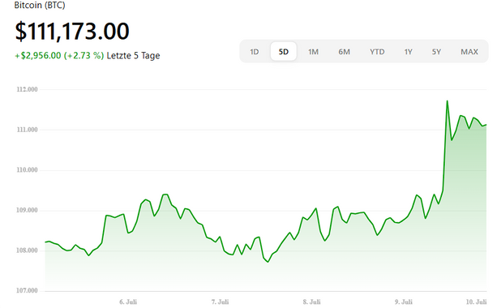Show year-to-date with YTD tab
497x308 pixels.
tap(377, 52)
